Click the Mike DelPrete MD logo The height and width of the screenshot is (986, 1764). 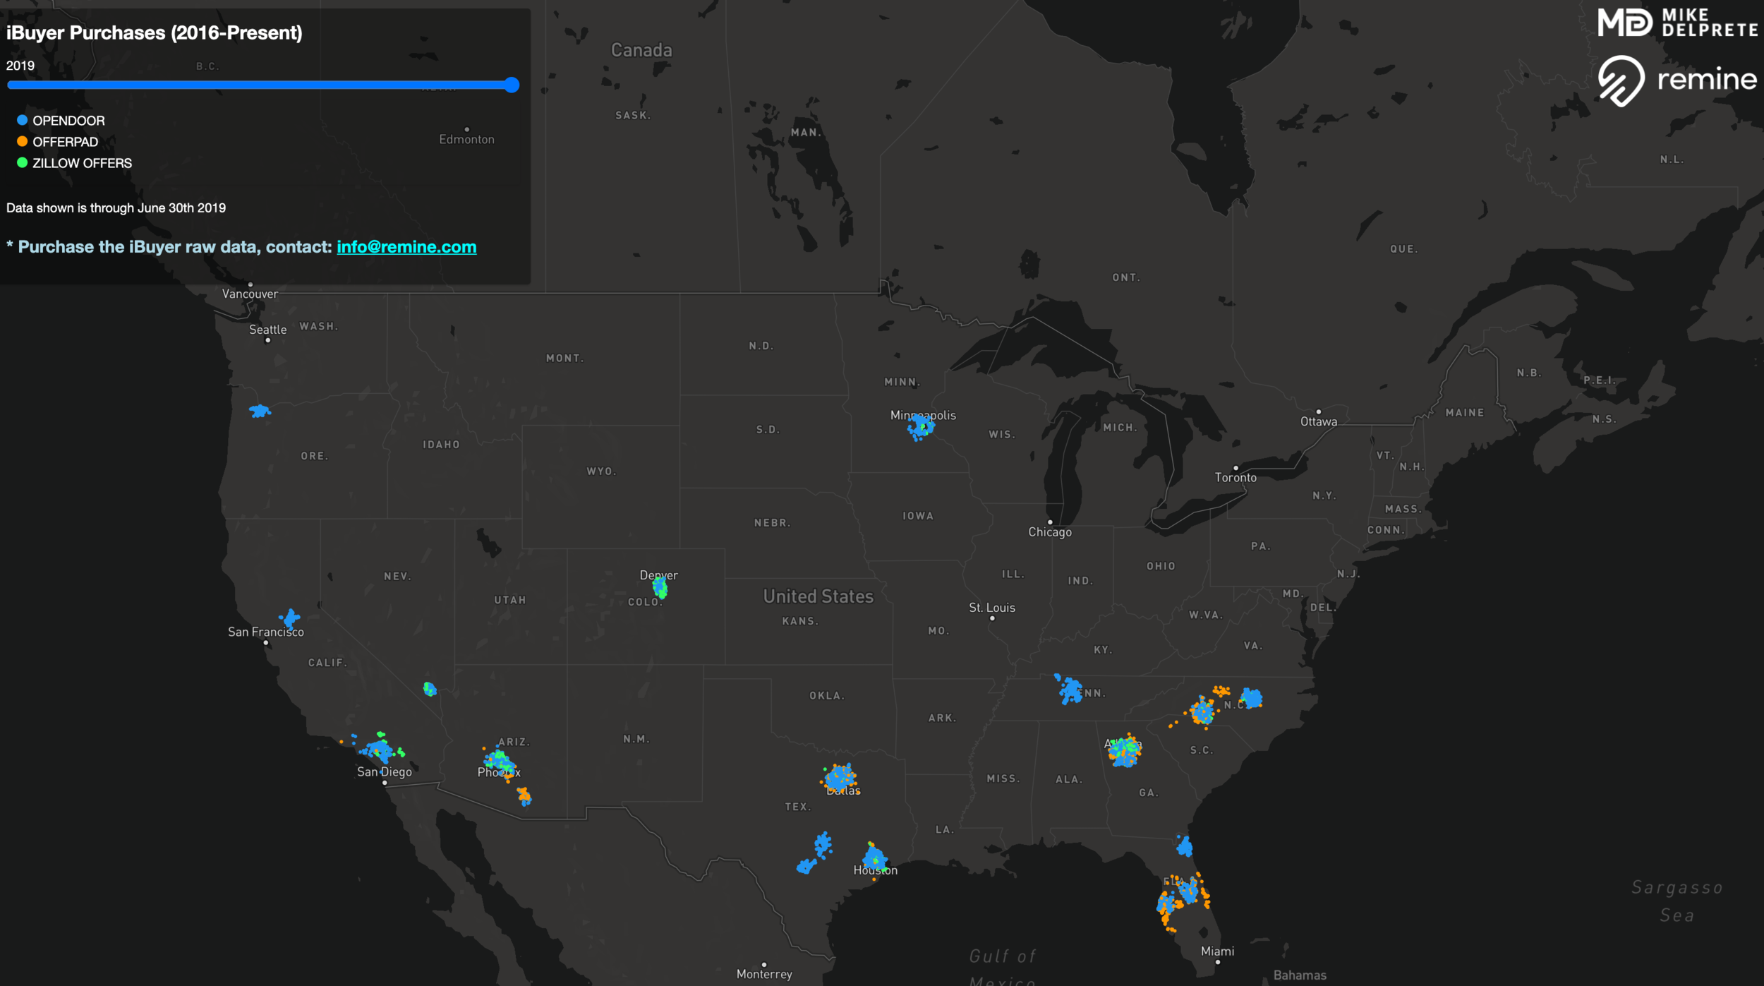pyautogui.click(x=1624, y=23)
